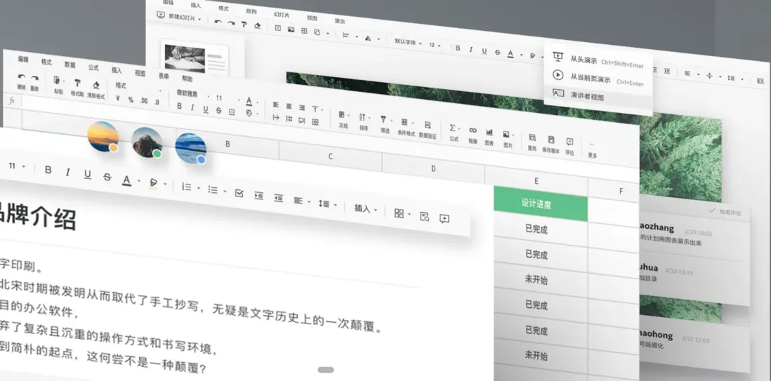Click the ocean wave collaborator avatar

click(190, 148)
